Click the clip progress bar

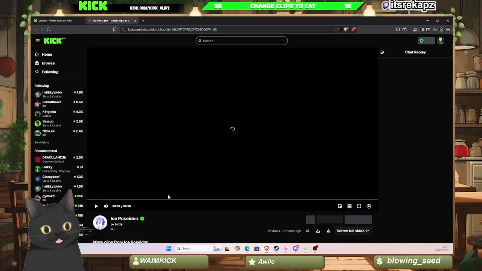pyautogui.click(x=232, y=199)
